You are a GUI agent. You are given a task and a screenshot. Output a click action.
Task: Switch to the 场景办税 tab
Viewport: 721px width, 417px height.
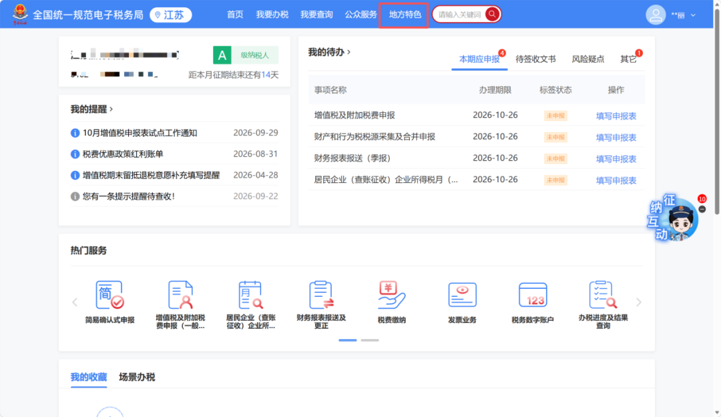point(137,377)
